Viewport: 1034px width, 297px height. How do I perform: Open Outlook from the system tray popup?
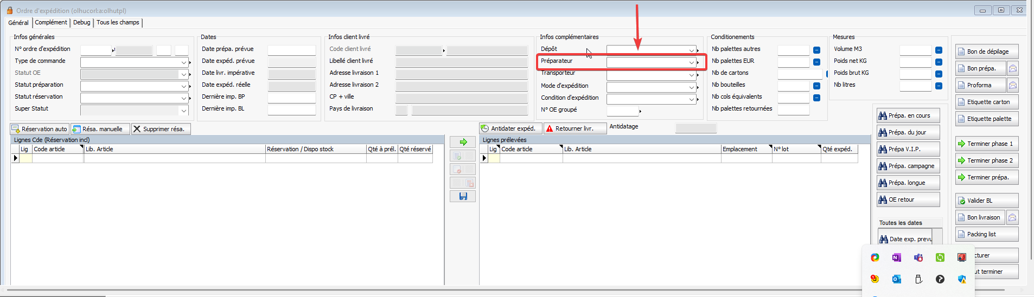[x=896, y=279]
